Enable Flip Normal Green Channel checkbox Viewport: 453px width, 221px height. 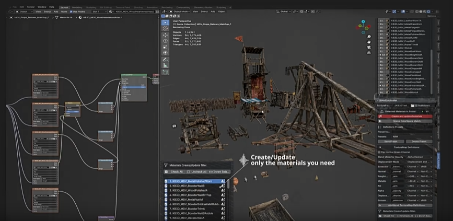coord(380,152)
